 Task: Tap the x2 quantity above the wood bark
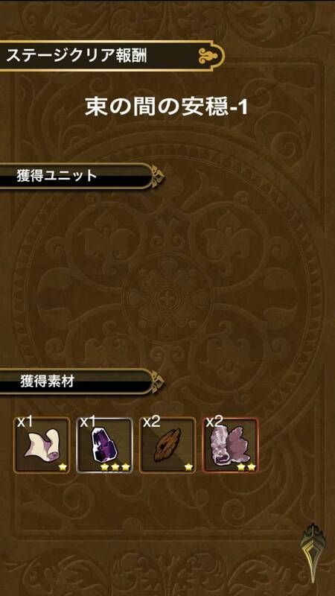[x=151, y=422]
